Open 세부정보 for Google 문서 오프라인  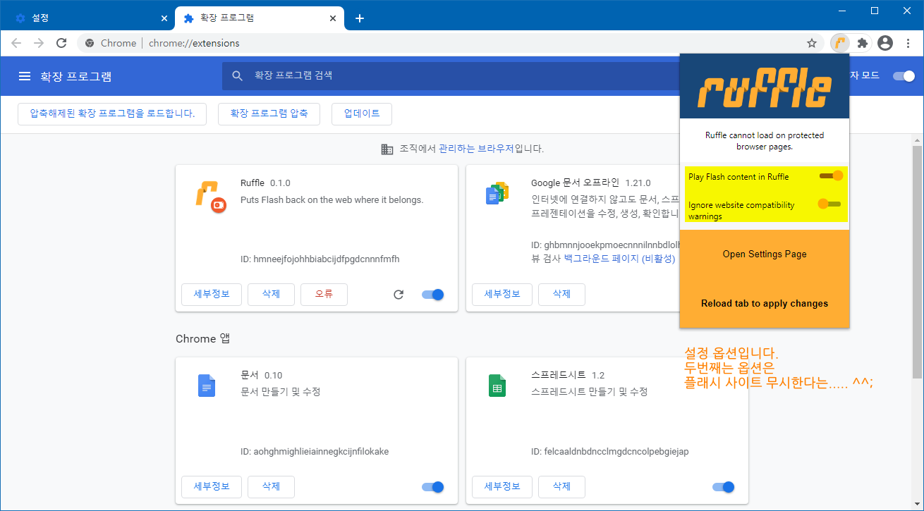click(502, 295)
